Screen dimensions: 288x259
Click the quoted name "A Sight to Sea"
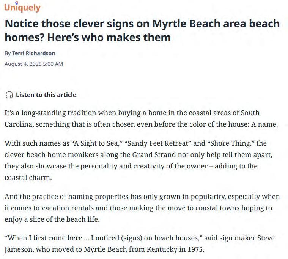pyautogui.click(x=97, y=143)
